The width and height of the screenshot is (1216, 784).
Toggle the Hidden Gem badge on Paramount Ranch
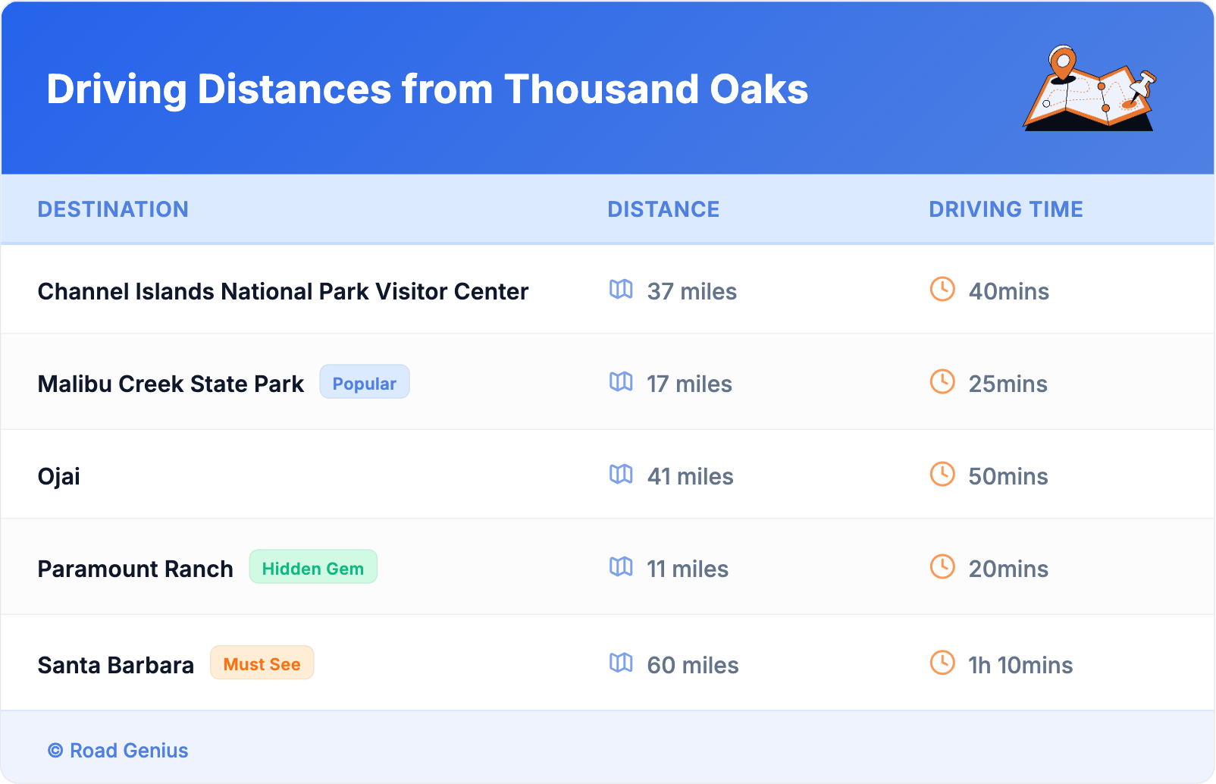[313, 566]
